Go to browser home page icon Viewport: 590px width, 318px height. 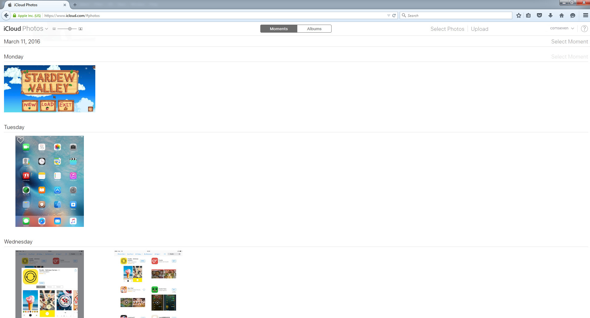562,15
